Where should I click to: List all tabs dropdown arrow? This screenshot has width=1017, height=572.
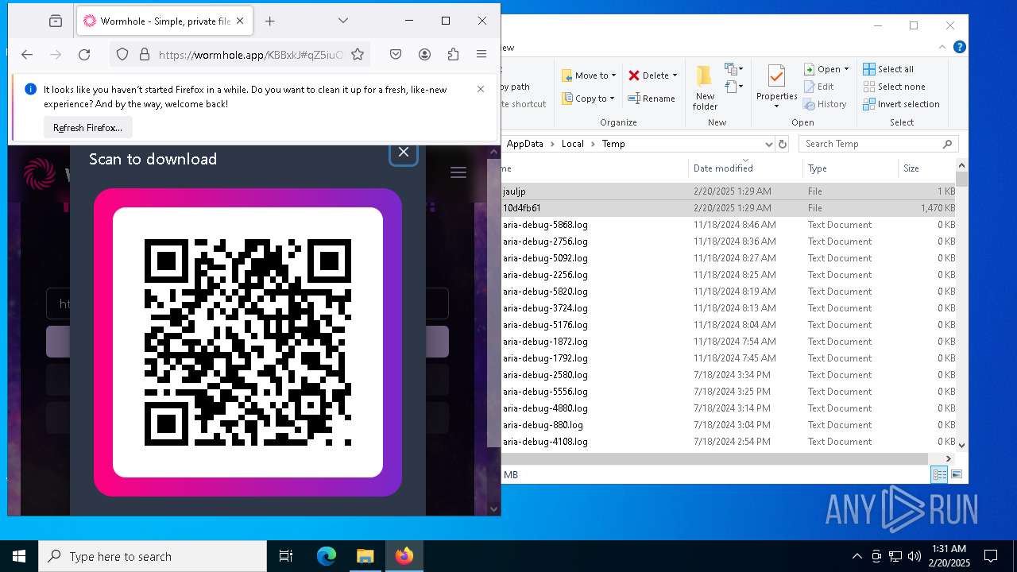click(342, 21)
